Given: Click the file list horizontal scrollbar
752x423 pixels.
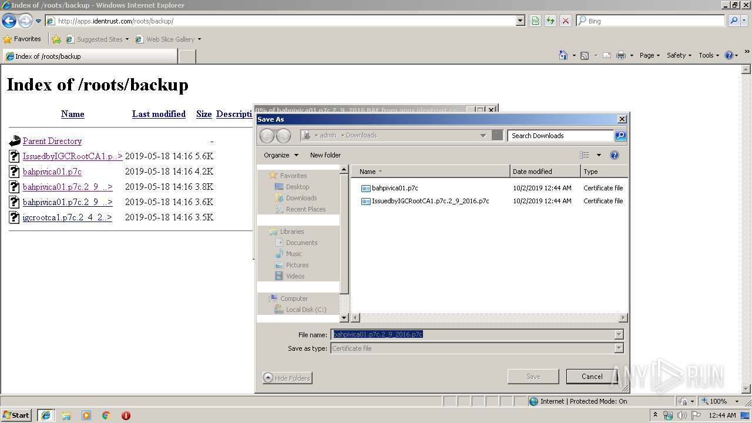Looking at the screenshot, I should click(489, 318).
